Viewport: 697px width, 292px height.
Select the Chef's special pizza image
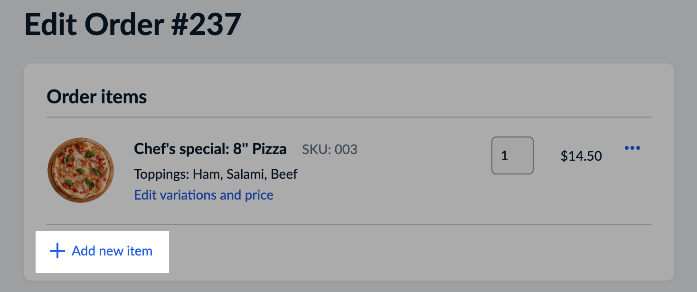(81, 170)
